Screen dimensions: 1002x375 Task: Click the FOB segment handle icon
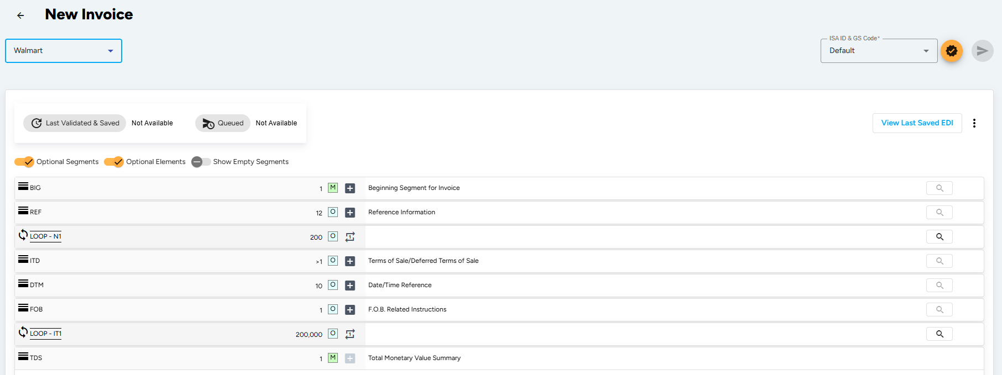(23, 308)
